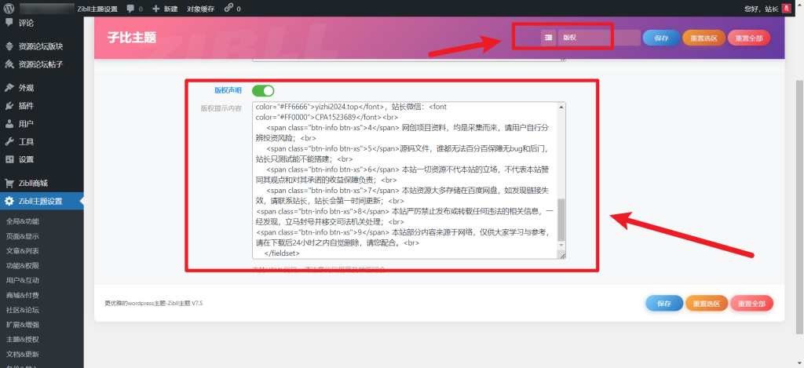Click the bottom 重置全部 button
This screenshot has width=804, height=368.
(x=751, y=304)
